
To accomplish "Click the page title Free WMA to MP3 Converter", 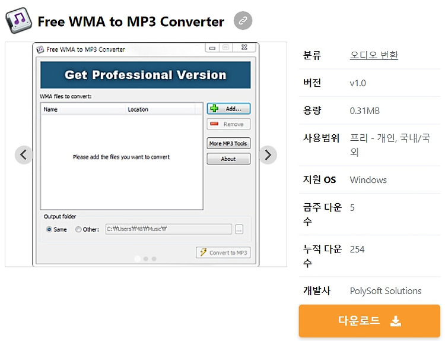I will pyautogui.click(x=131, y=21).
